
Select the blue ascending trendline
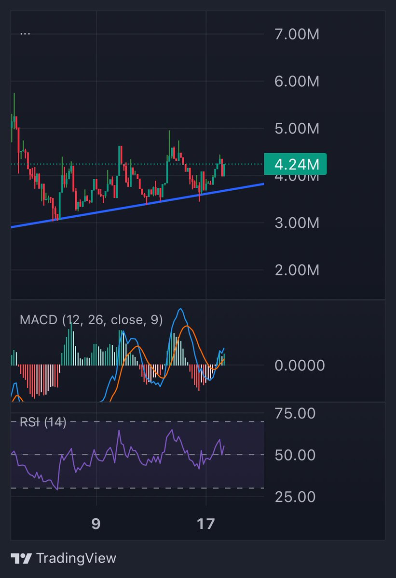coord(137,206)
